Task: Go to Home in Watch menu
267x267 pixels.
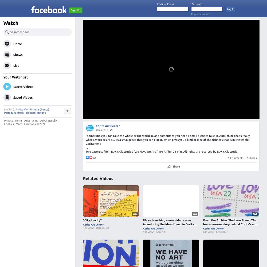Action: pyautogui.click(x=18, y=44)
